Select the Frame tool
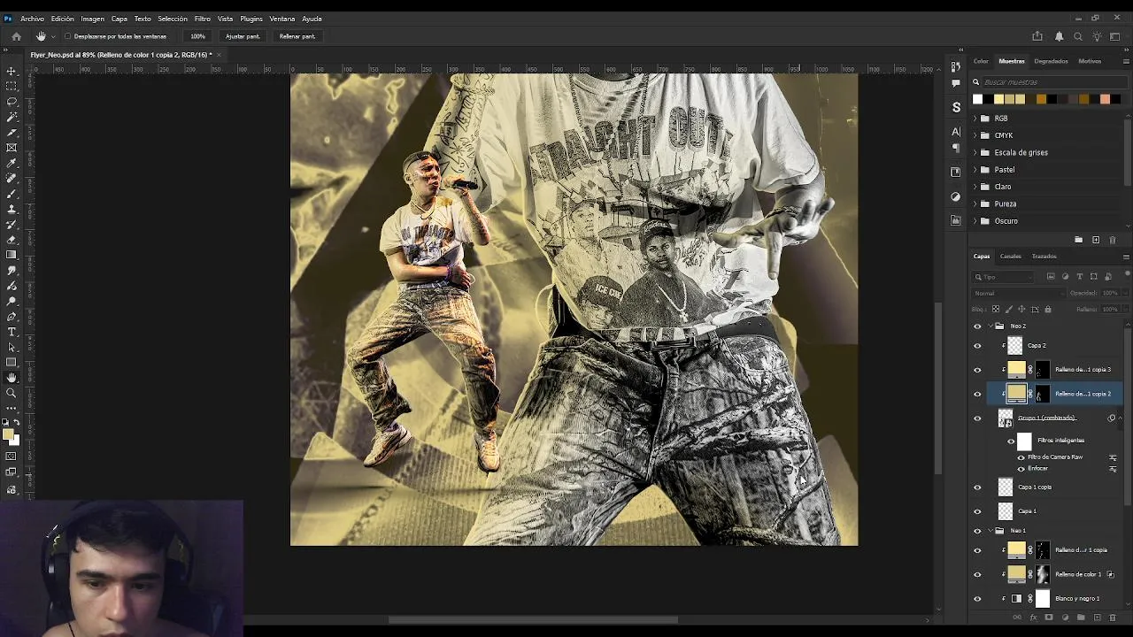The image size is (1133, 637). [12, 148]
